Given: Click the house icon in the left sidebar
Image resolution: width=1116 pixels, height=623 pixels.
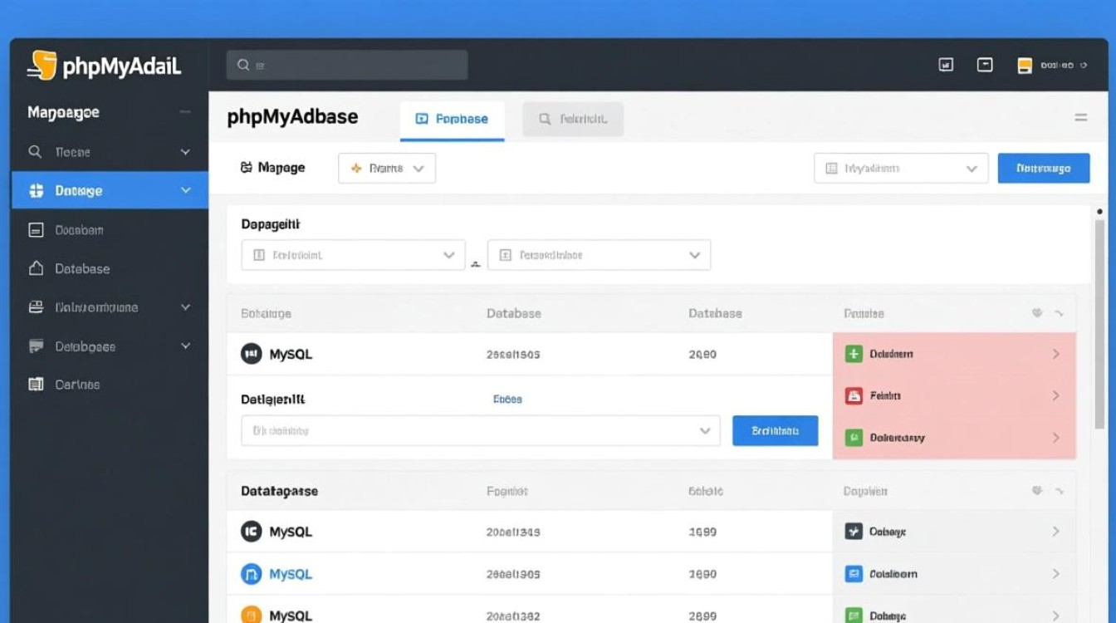Looking at the screenshot, I should [x=36, y=268].
